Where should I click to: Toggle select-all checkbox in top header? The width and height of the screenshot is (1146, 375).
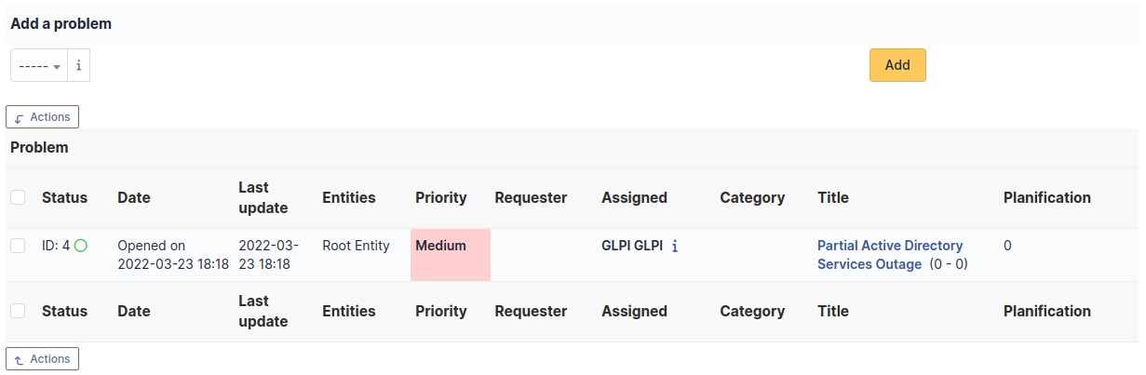click(x=18, y=197)
